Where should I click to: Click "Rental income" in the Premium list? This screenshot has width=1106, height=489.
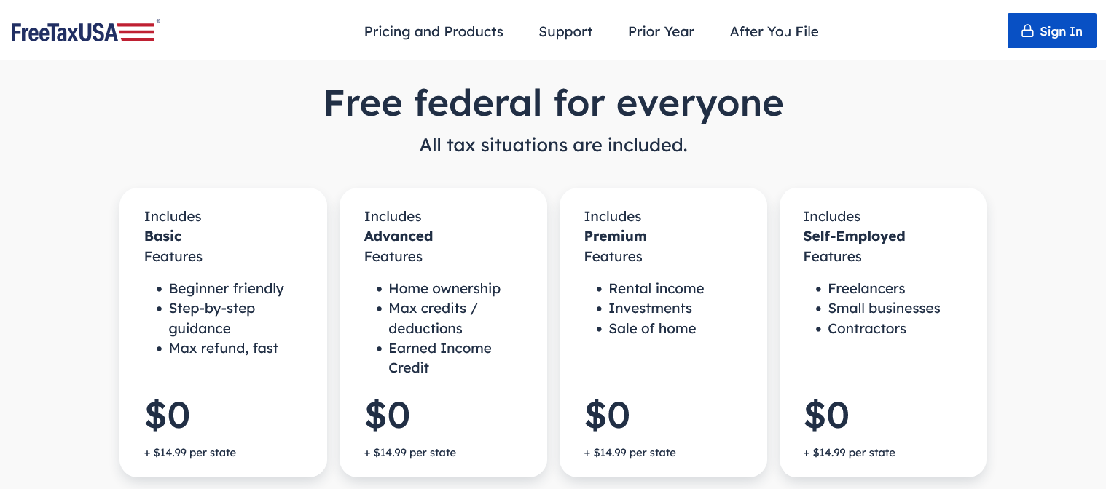click(x=656, y=289)
